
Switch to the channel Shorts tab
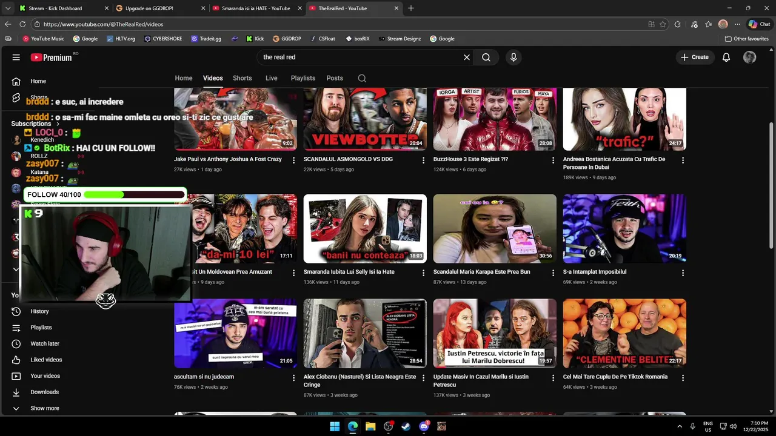242,78
